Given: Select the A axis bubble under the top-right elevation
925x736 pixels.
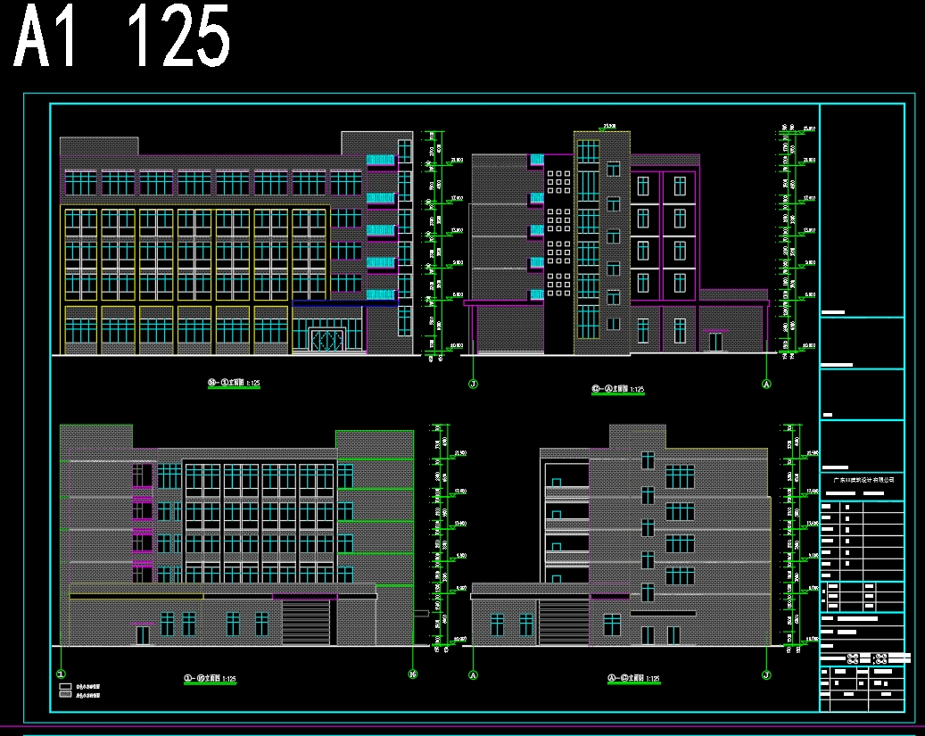Looking at the screenshot, I should pos(764,385).
